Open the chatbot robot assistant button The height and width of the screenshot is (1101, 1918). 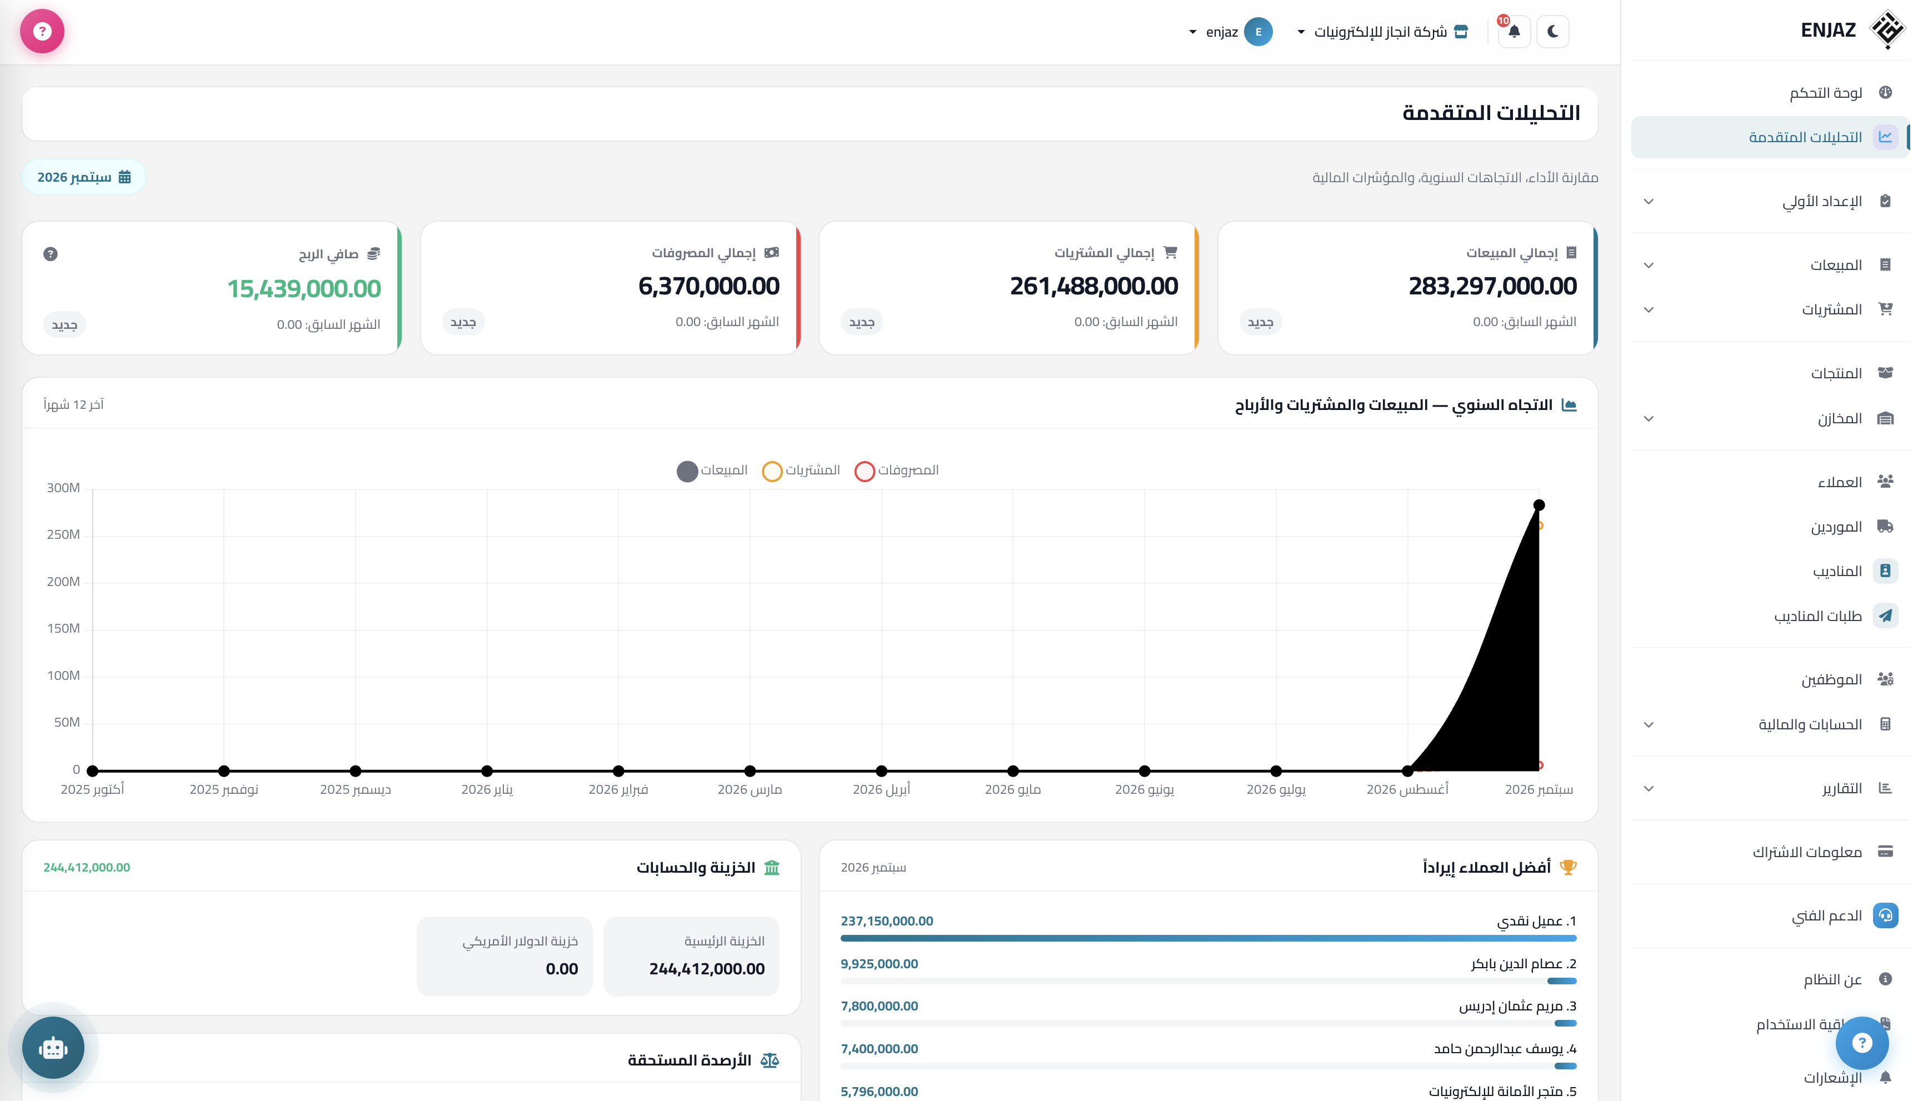53,1047
